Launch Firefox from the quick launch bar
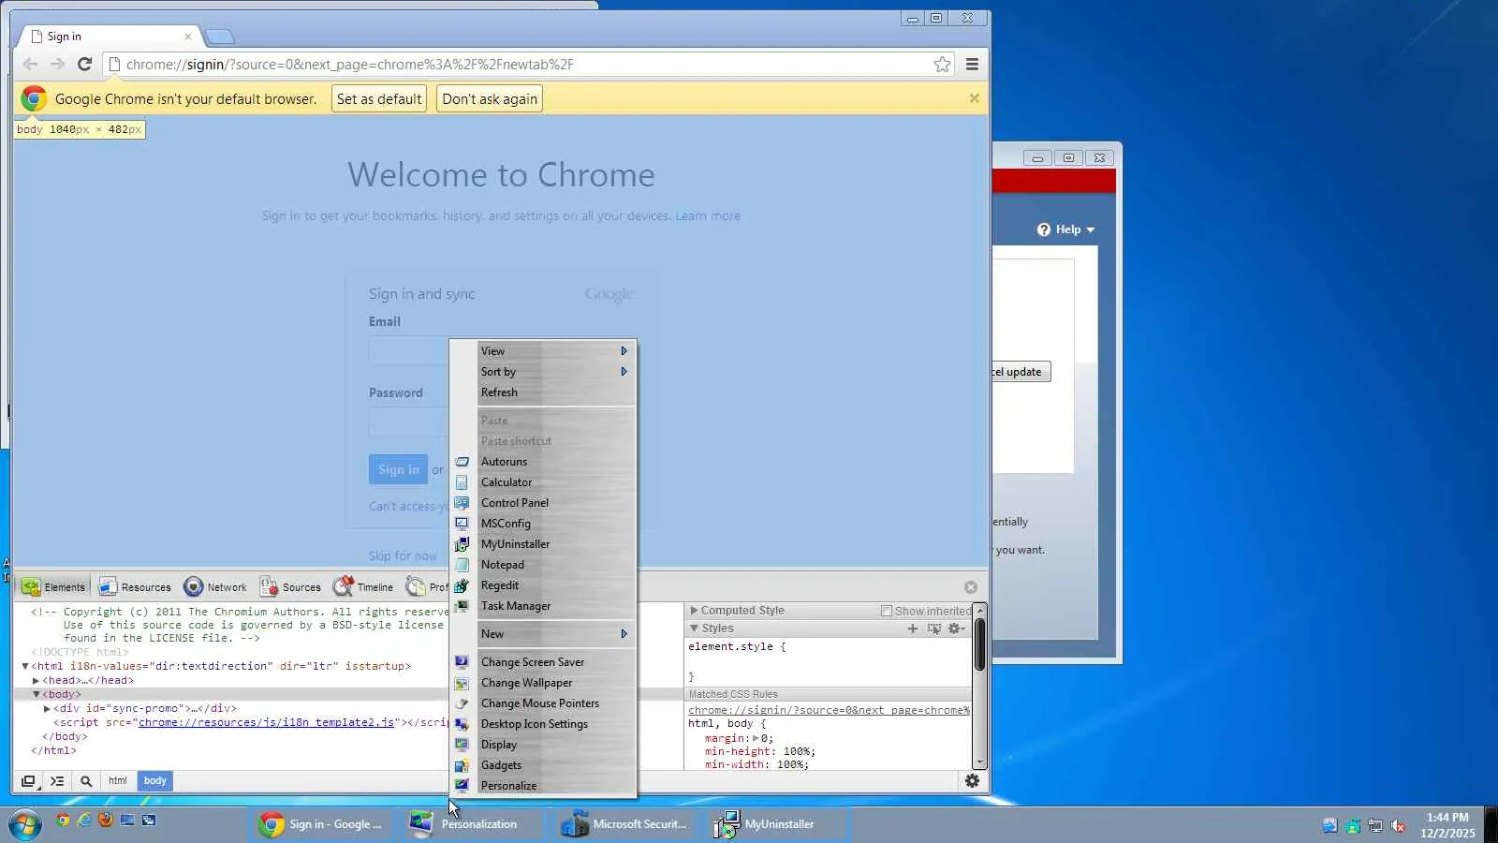The height and width of the screenshot is (843, 1498). pos(106,821)
